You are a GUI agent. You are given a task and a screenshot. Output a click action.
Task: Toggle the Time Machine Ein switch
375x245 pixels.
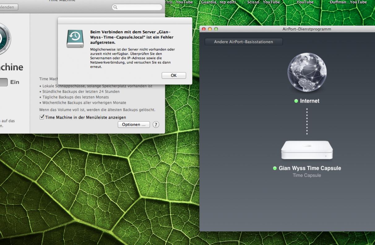[x=4, y=82]
